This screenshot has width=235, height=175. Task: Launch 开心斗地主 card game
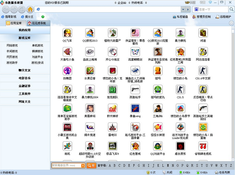point(113,52)
